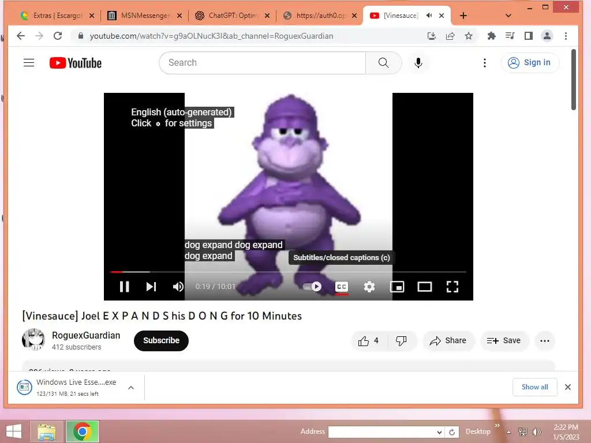This screenshot has width=591, height=443.
Task: Open File Explorer from taskbar
Action: pyautogui.click(x=47, y=431)
